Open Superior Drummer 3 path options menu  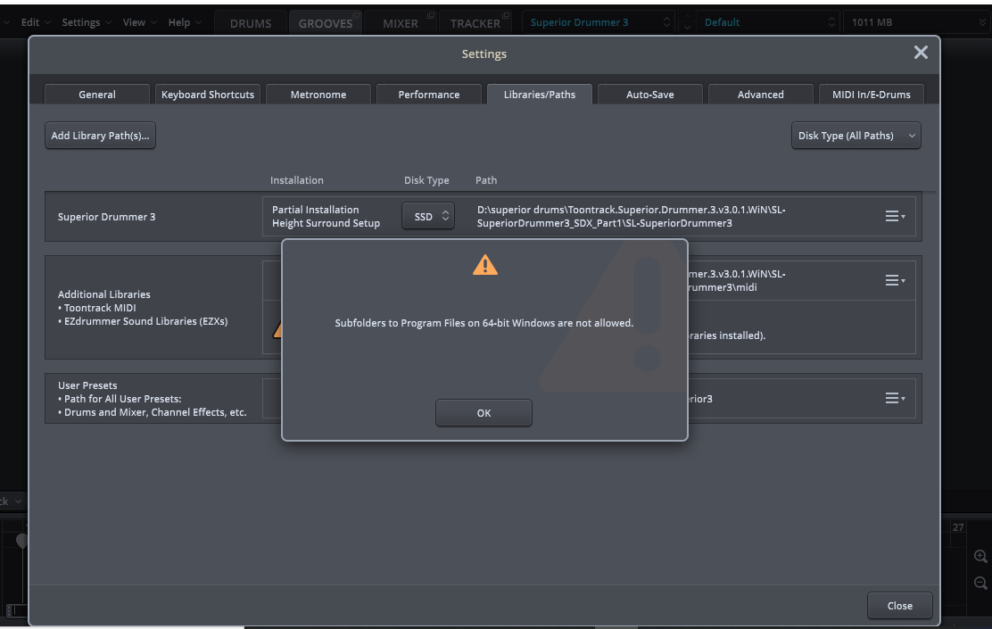[895, 217]
